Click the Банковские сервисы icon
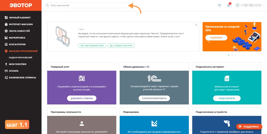Image resolution: width=267 pixels, height=134 pixels. tap(6, 78)
